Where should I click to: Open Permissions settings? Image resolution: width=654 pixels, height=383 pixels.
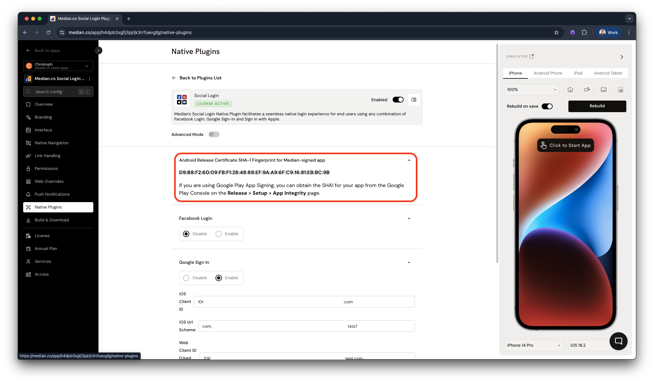click(58, 169)
